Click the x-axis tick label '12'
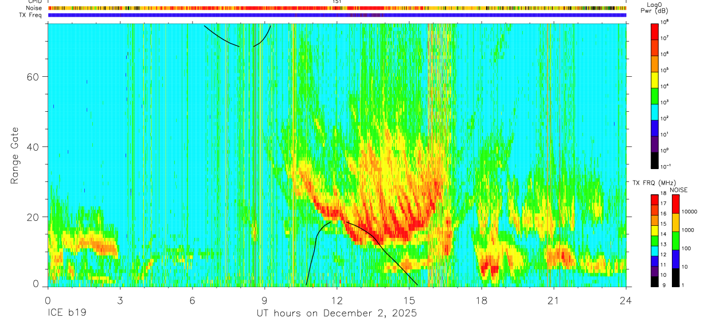The height and width of the screenshot is (325, 704). click(x=337, y=300)
